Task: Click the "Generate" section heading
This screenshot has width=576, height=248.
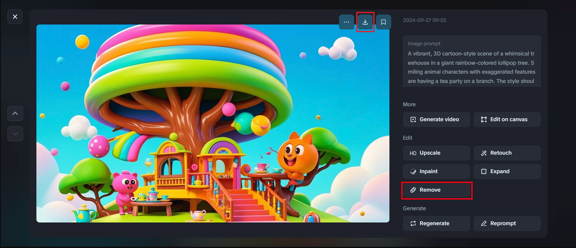Action: point(414,208)
